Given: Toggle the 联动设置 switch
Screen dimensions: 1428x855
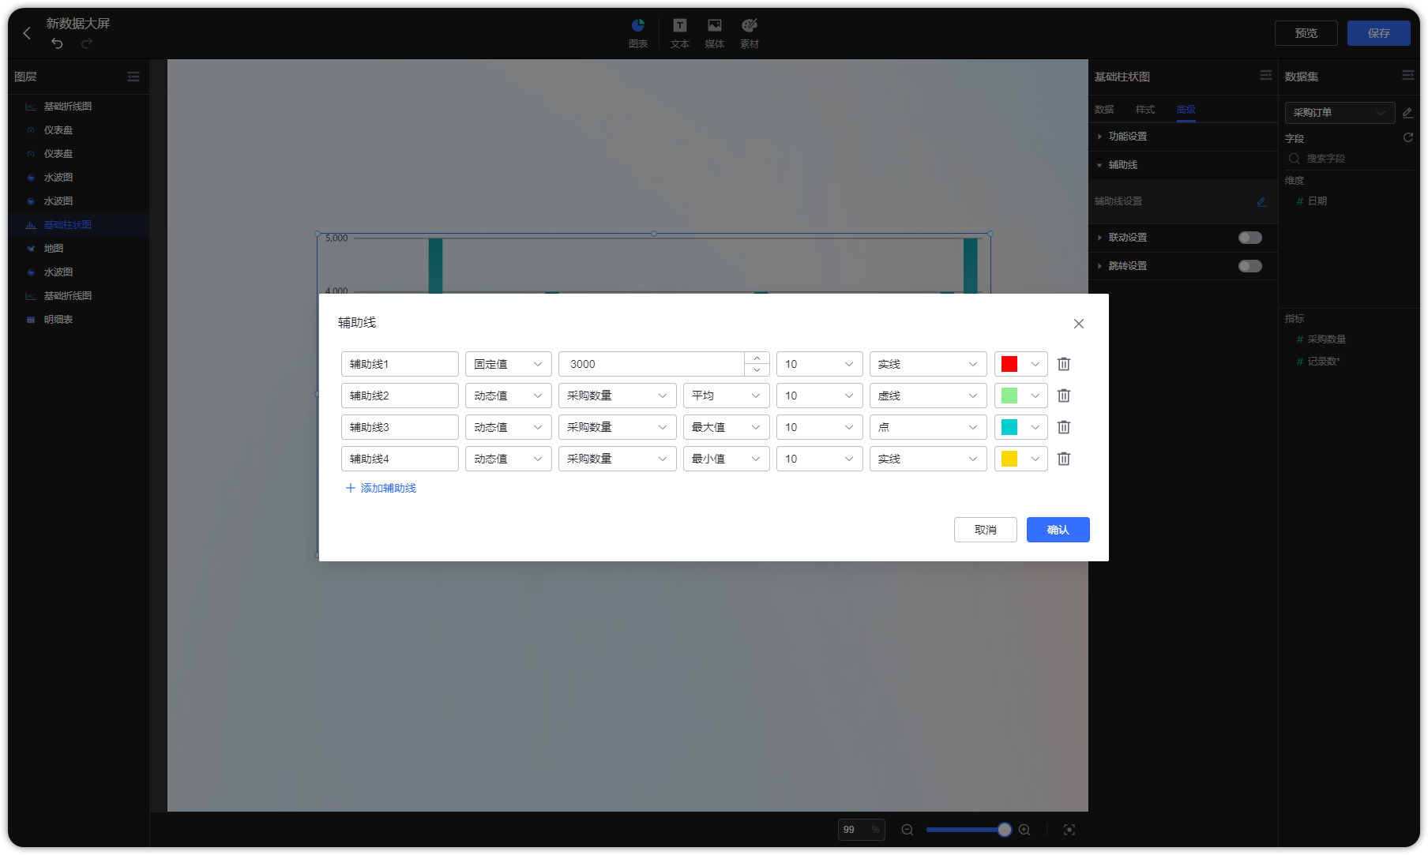Looking at the screenshot, I should pyautogui.click(x=1250, y=238).
